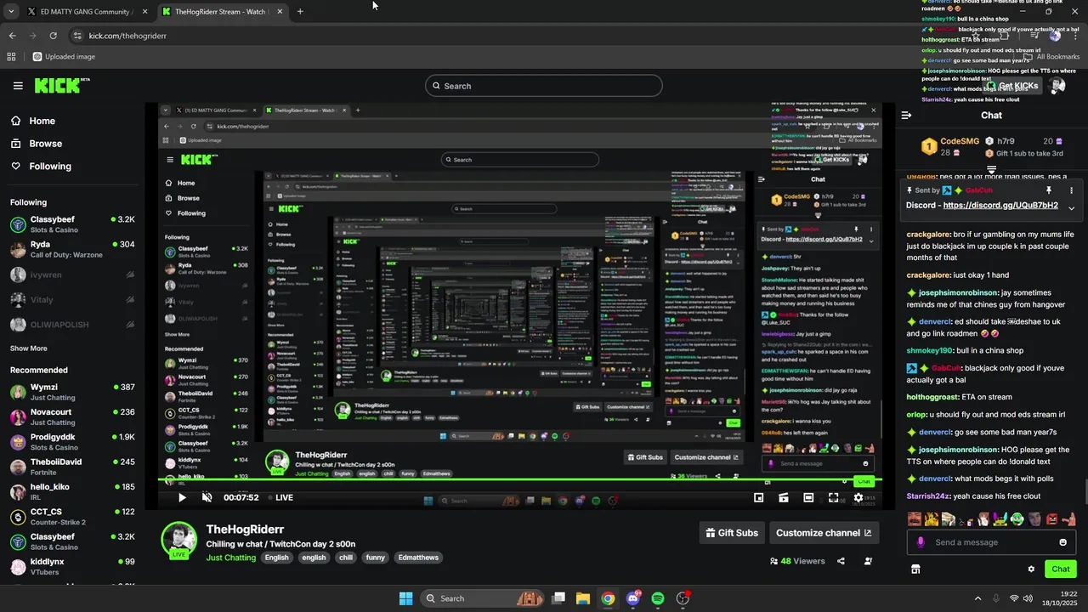Open a new browser tab
Viewport: 1088px width, 612px height.
point(300,12)
